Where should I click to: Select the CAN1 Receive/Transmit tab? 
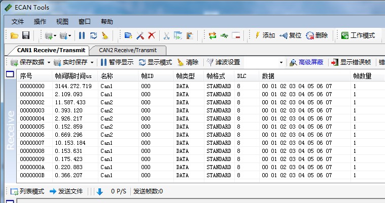click(51, 50)
